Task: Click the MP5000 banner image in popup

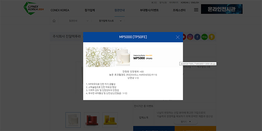Action: coord(133,57)
